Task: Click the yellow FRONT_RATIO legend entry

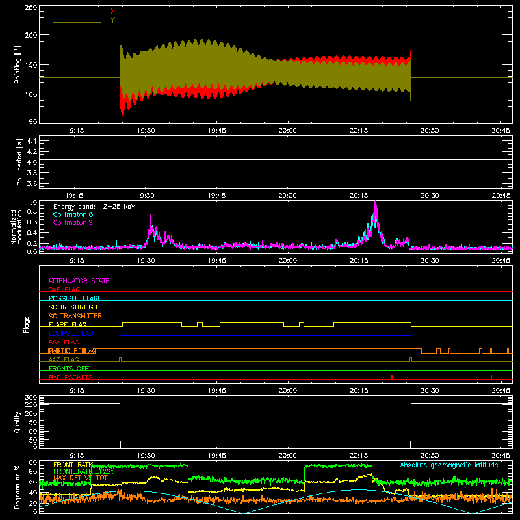Action: point(74,465)
